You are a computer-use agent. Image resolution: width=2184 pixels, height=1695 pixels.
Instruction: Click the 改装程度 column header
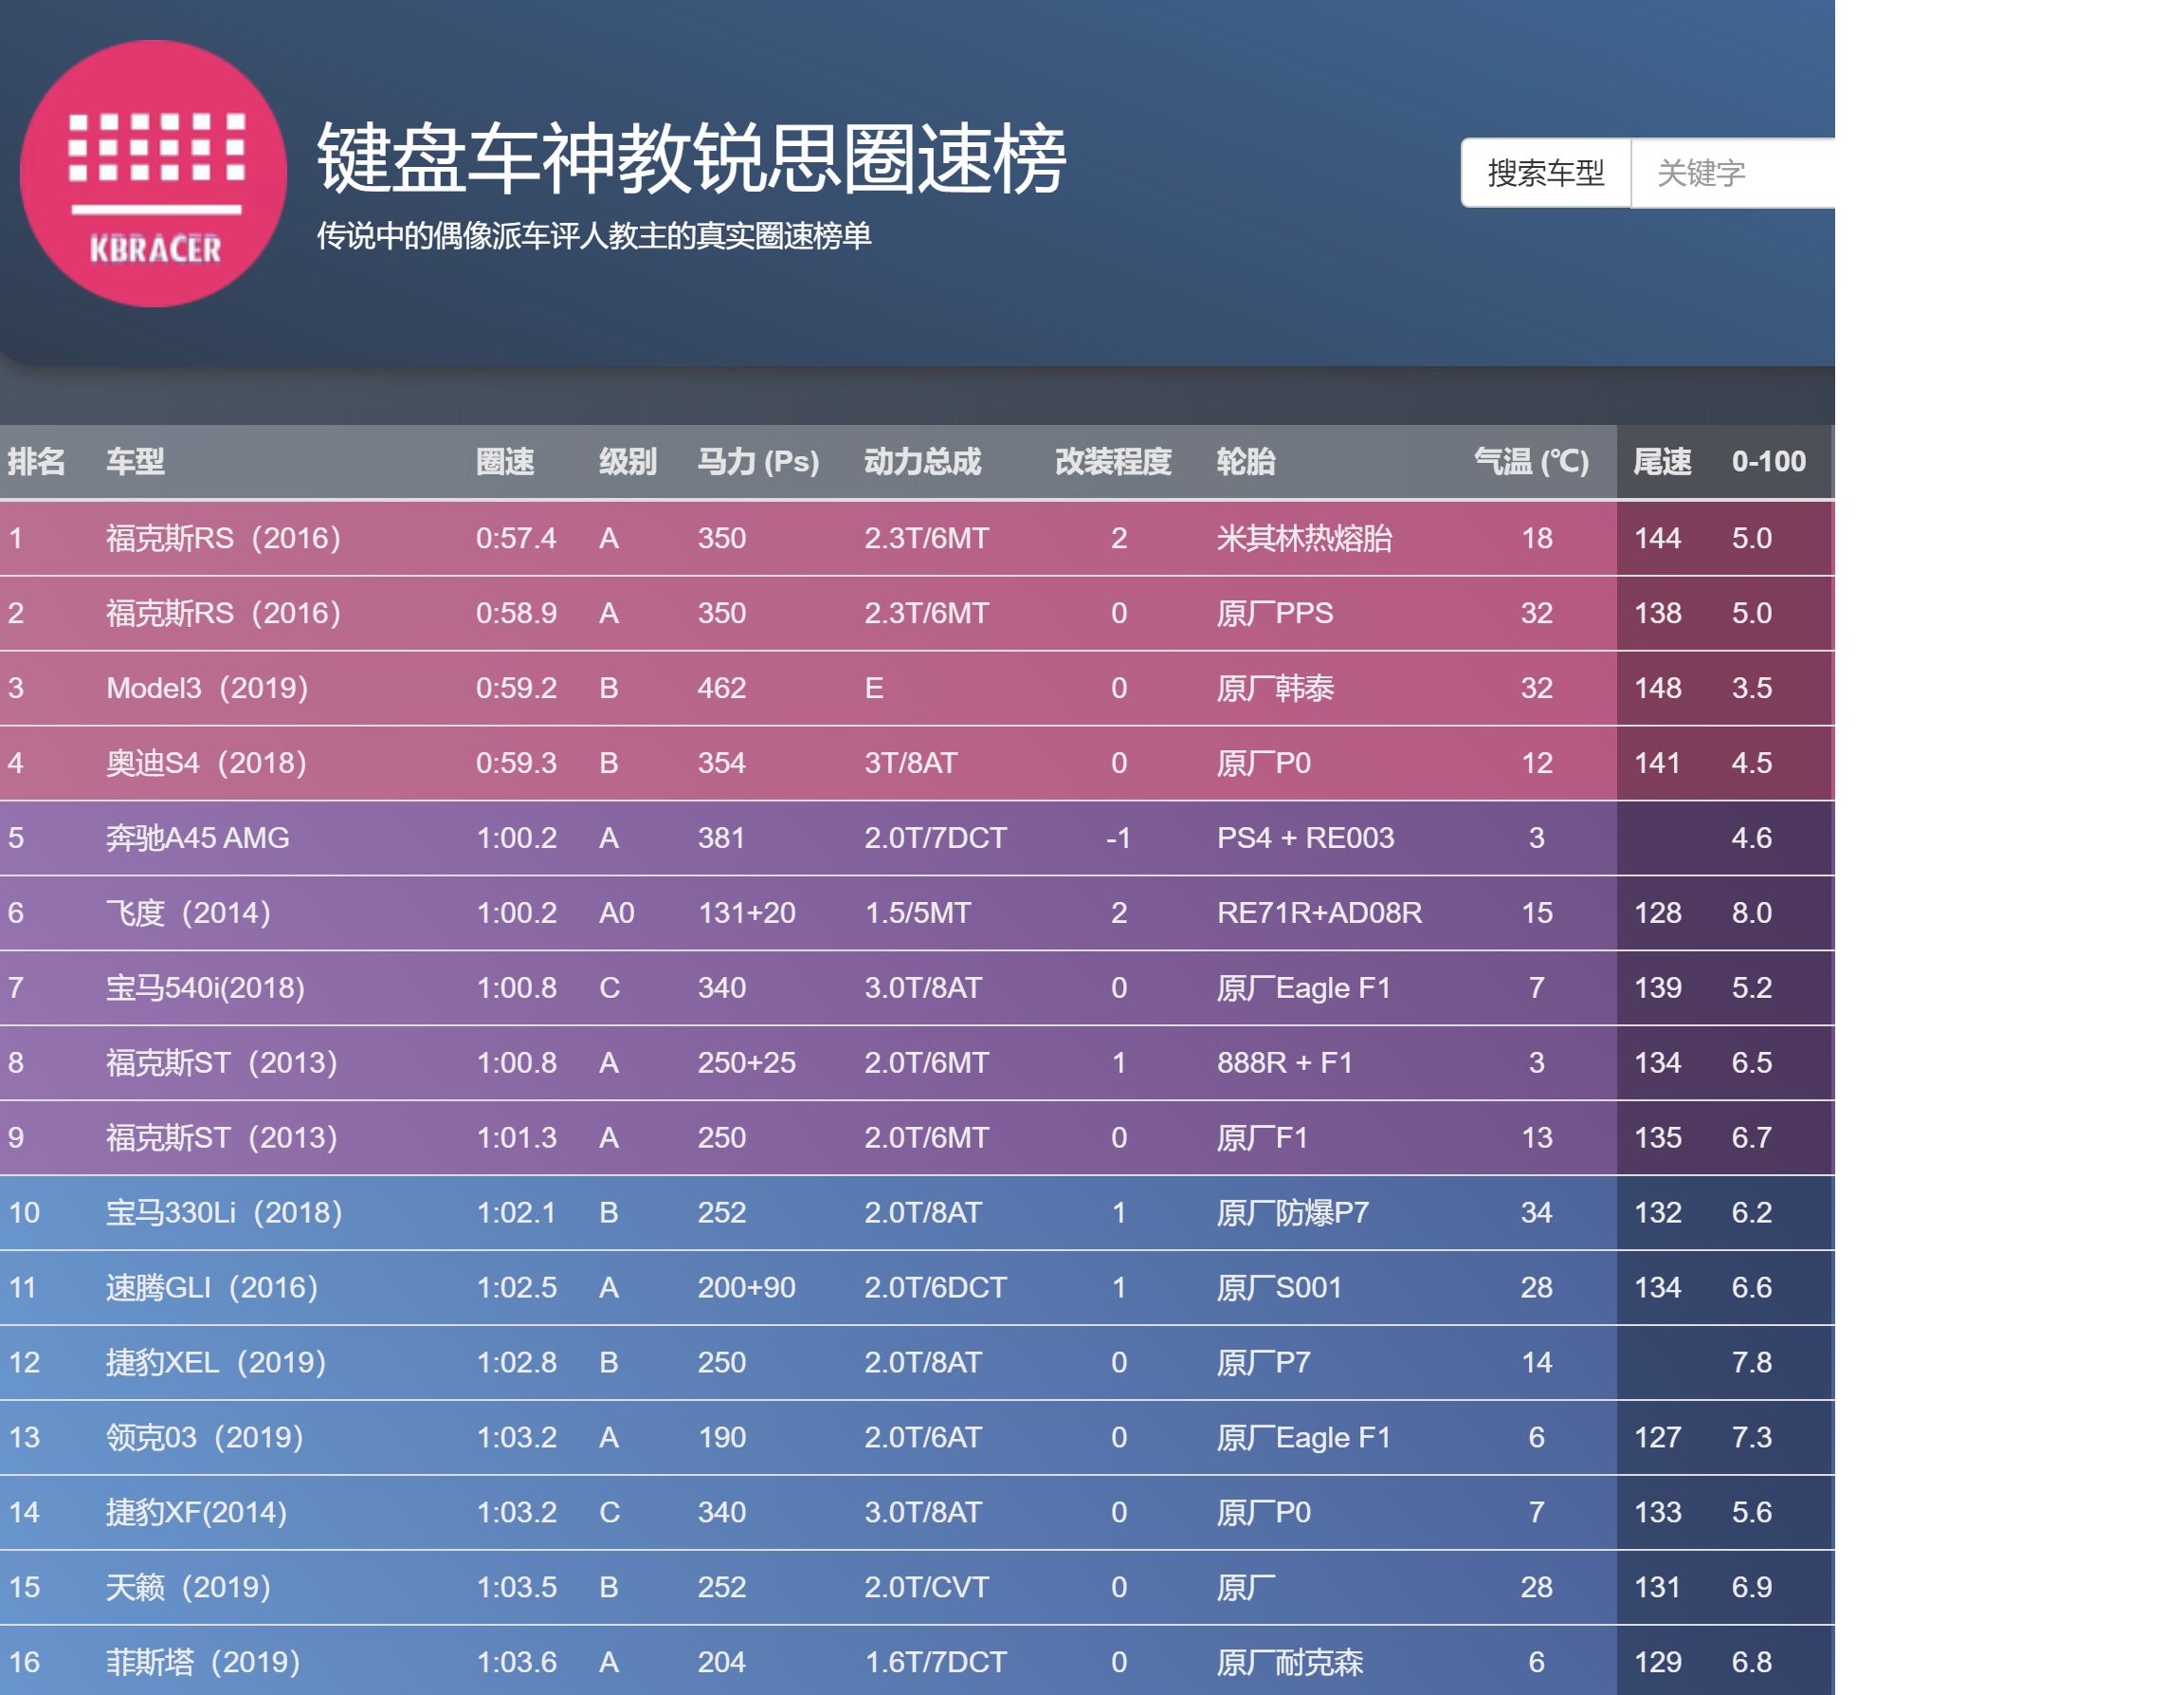point(1112,461)
